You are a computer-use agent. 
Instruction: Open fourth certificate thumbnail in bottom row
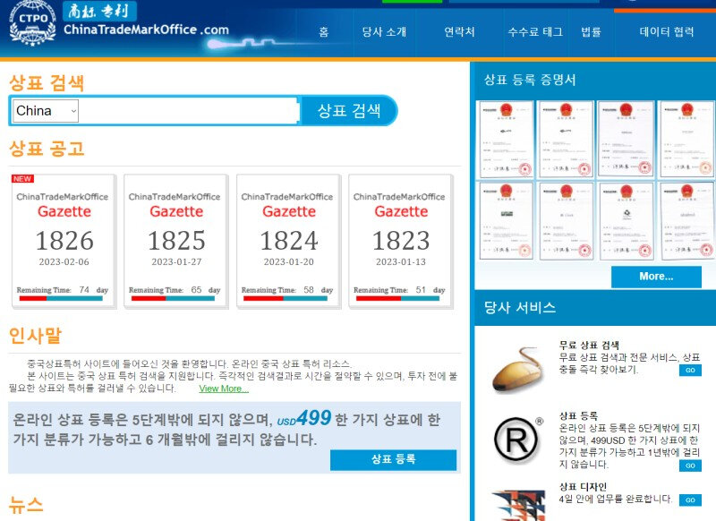[687, 220]
